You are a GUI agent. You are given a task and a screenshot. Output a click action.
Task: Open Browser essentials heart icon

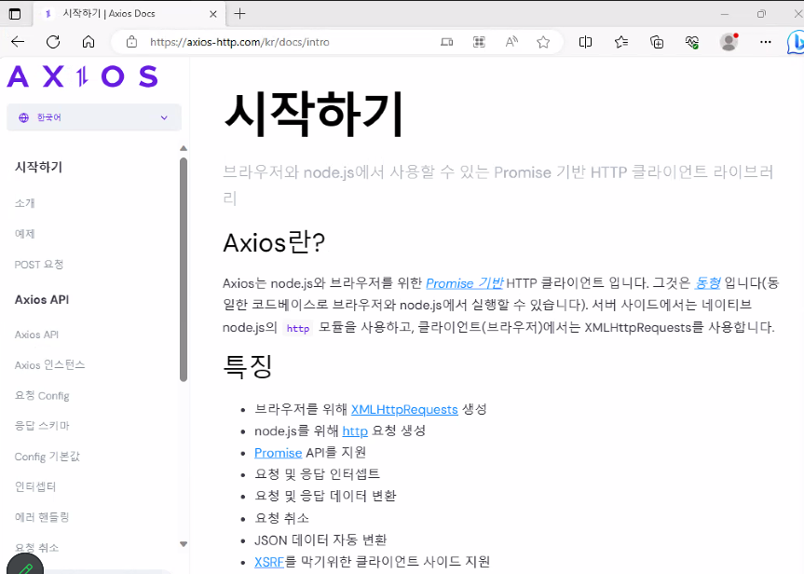[692, 42]
